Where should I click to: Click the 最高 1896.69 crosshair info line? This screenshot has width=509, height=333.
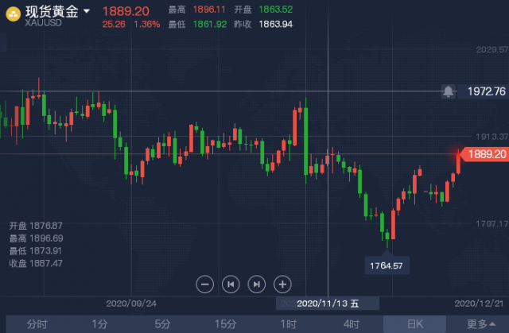click(36, 238)
